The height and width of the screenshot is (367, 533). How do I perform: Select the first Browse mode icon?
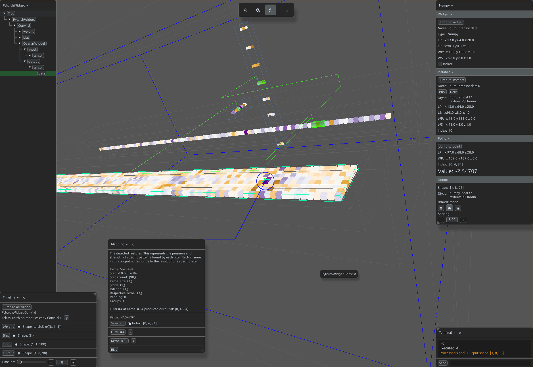[x=441, y=208]
